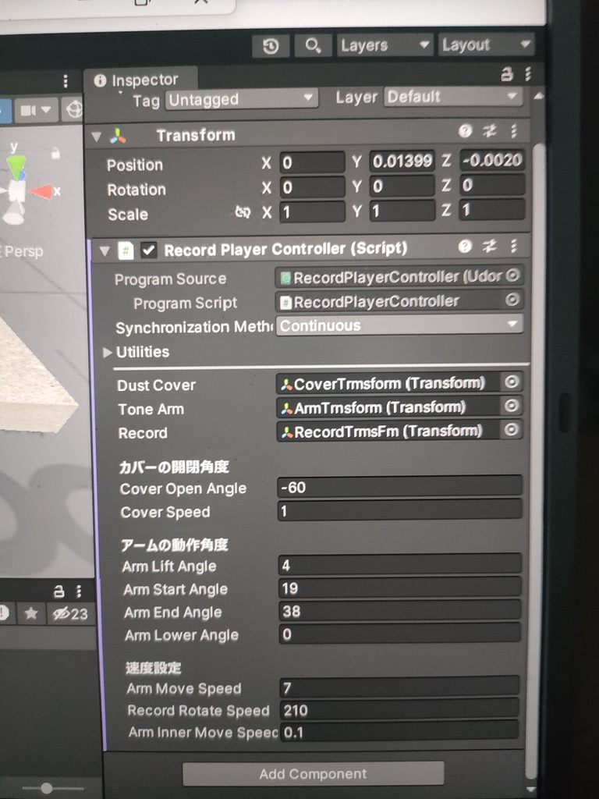This screenshot has height=799, width=599.
Task: Click the Rotation Y input field
Action: [x=402, y=186]
